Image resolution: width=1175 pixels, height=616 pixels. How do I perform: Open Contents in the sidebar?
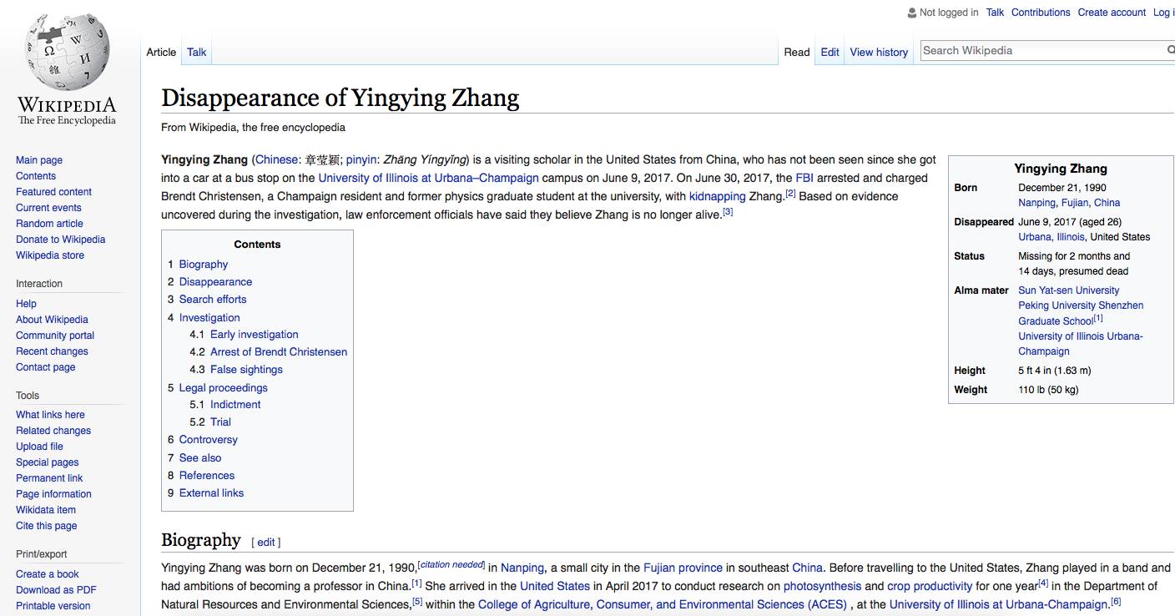click(36, 176)
